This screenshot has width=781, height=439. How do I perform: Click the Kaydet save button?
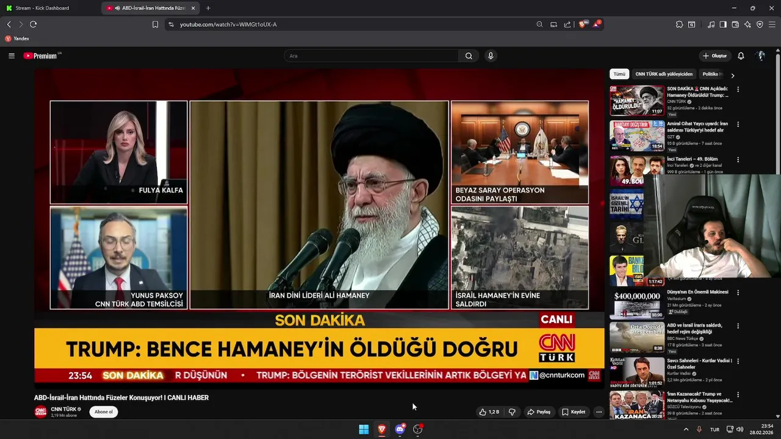click(x=574, y=412)
